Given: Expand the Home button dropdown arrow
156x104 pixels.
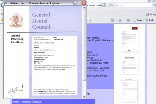Looking at the screenshot, I should coord(116,20).
